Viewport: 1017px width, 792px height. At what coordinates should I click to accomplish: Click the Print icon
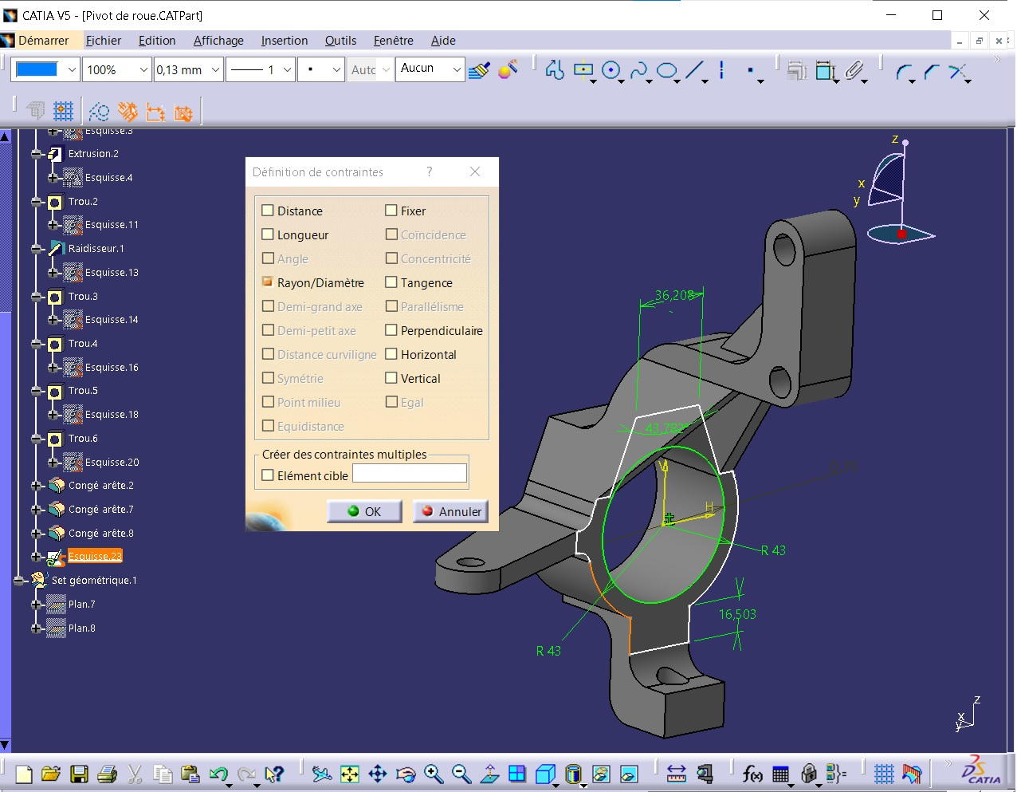click(107, 774)
